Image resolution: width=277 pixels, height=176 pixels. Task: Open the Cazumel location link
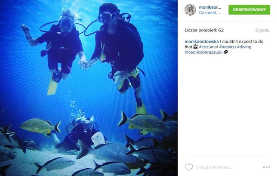click(x=210, y=13)
